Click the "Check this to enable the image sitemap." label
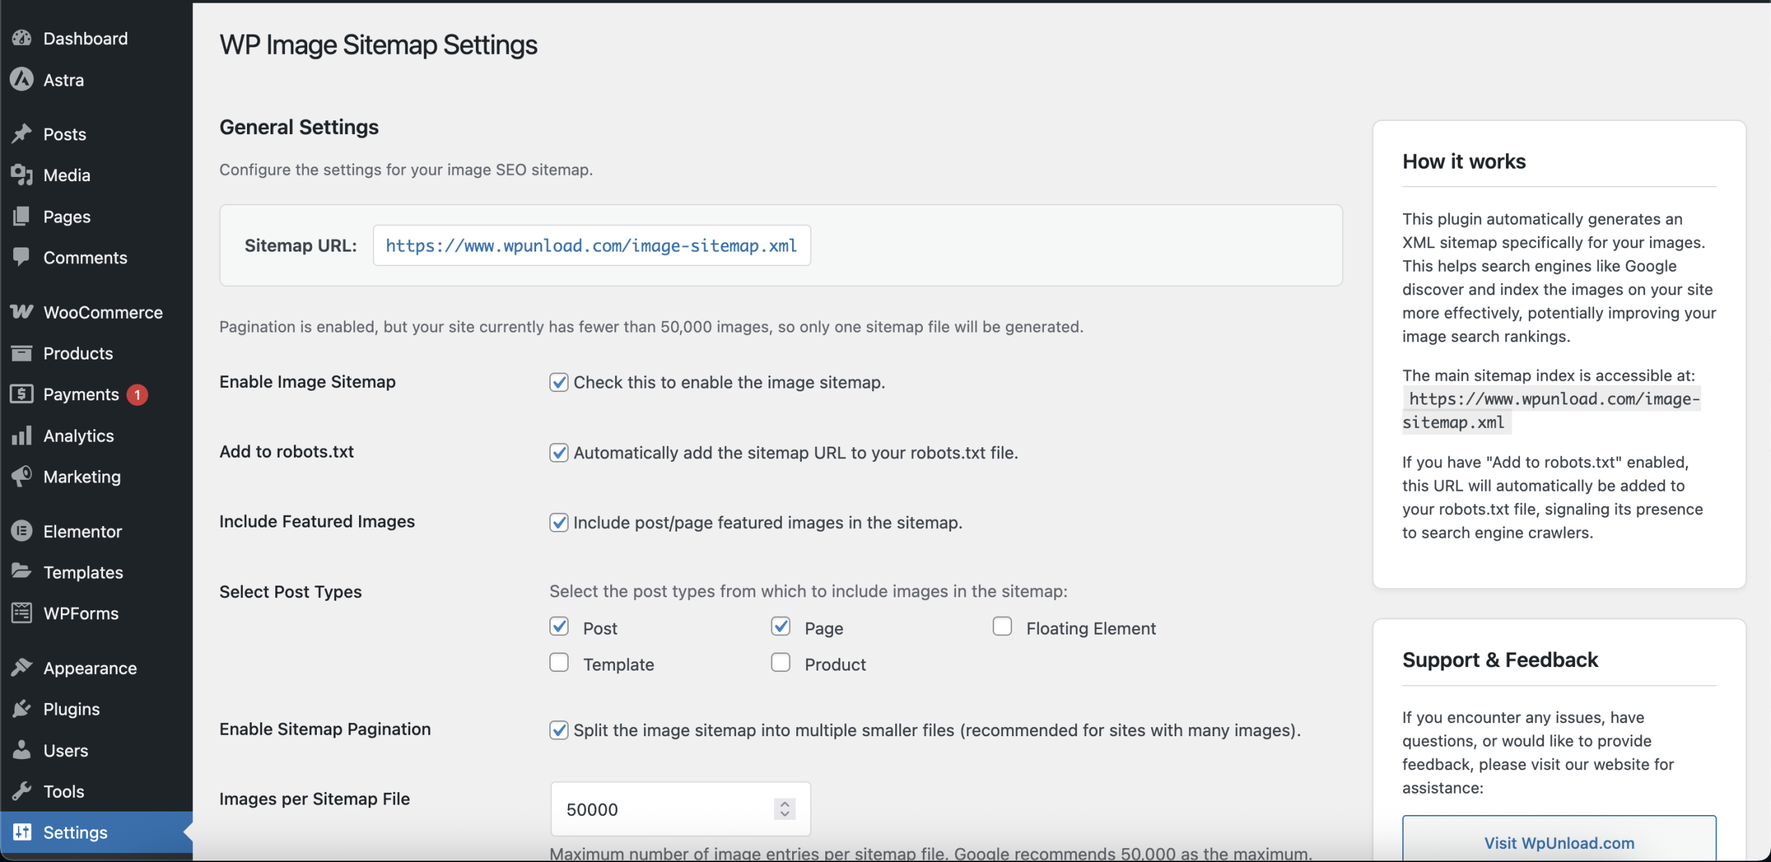The height and width of the screenshot is (862, 1771). (729, 382)
